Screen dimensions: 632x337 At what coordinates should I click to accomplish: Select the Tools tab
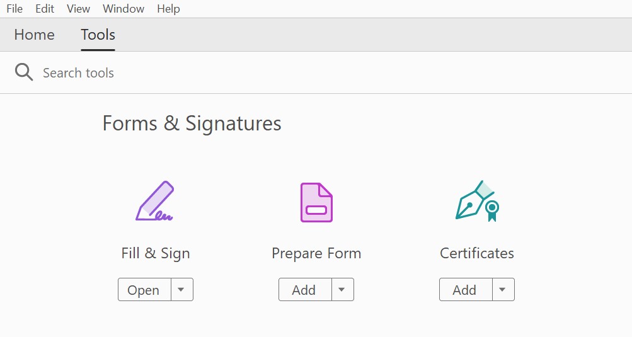98,35
